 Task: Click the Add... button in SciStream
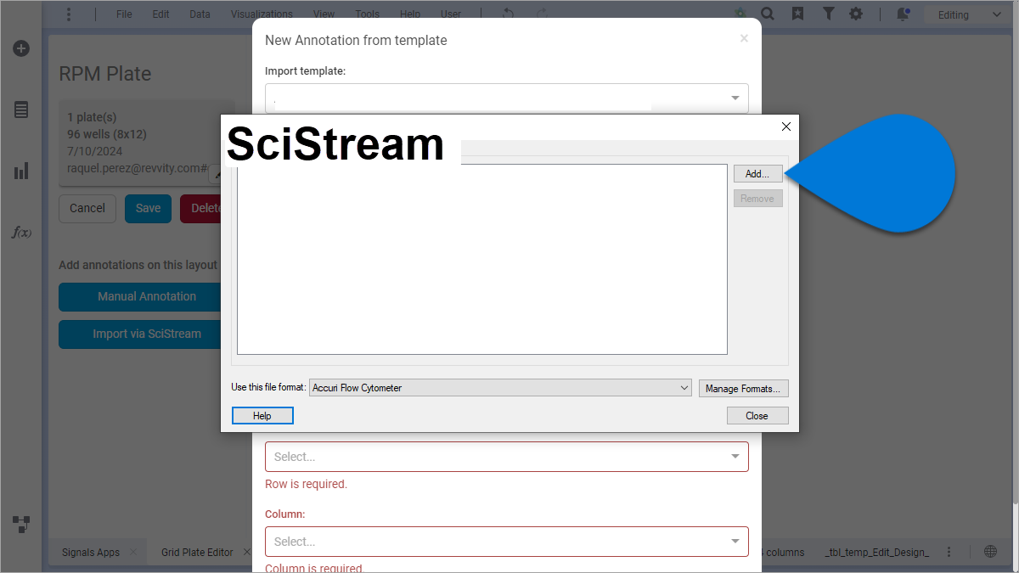pos(757,173)
